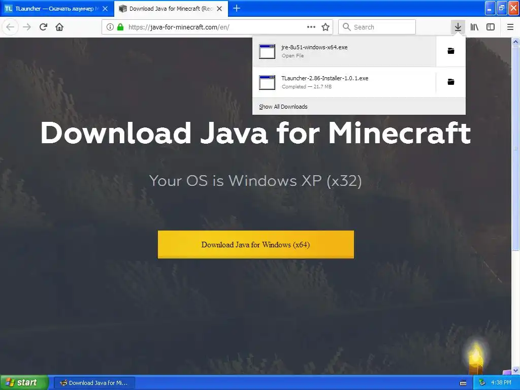Open the Firefox home page

(x=59, y=27)
